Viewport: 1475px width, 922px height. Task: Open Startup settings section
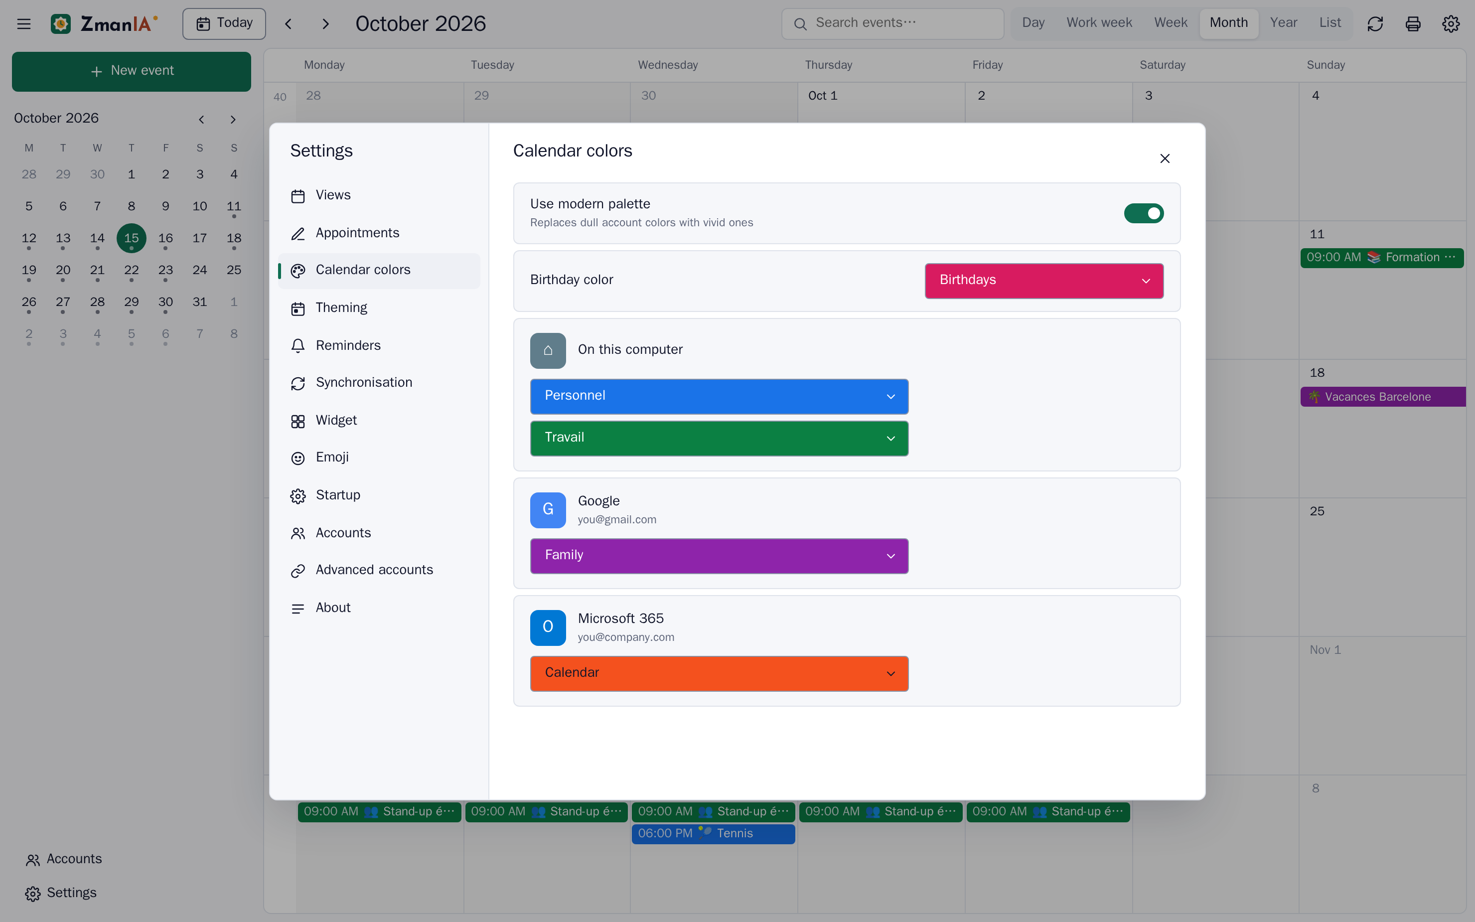pyautogui.click(x=379, y=495)
